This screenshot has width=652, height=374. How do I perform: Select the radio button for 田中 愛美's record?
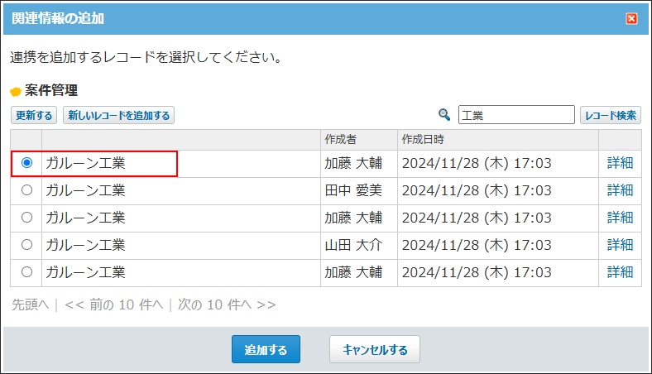click(26, 190)
